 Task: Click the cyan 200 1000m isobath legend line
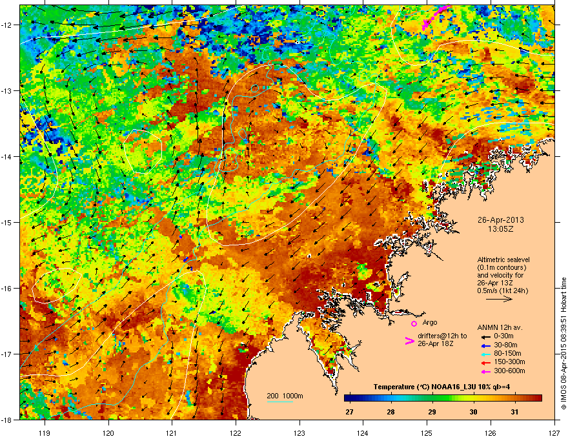[280, 402]
